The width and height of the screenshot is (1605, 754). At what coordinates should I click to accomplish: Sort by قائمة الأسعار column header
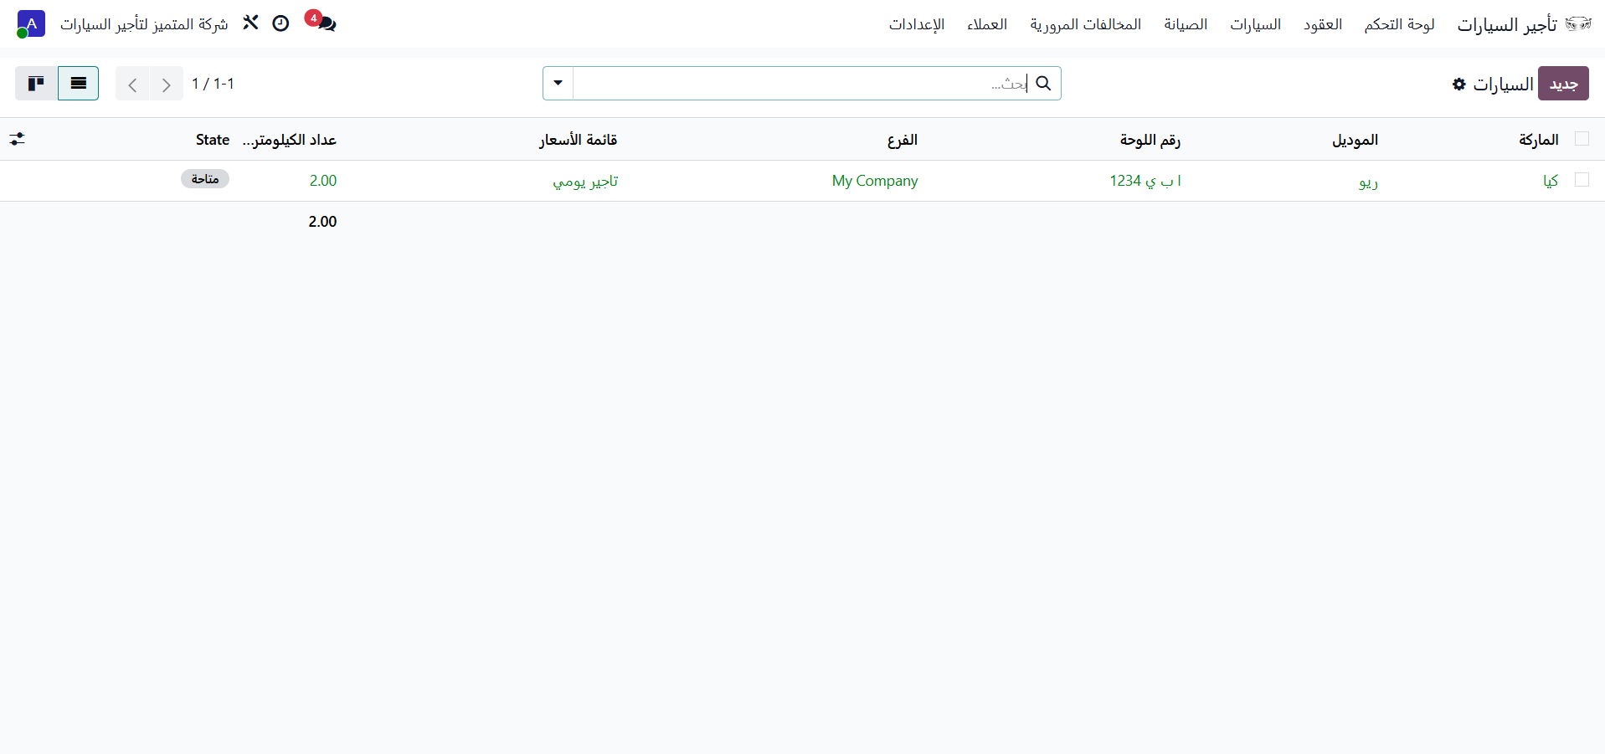[579, 139]
